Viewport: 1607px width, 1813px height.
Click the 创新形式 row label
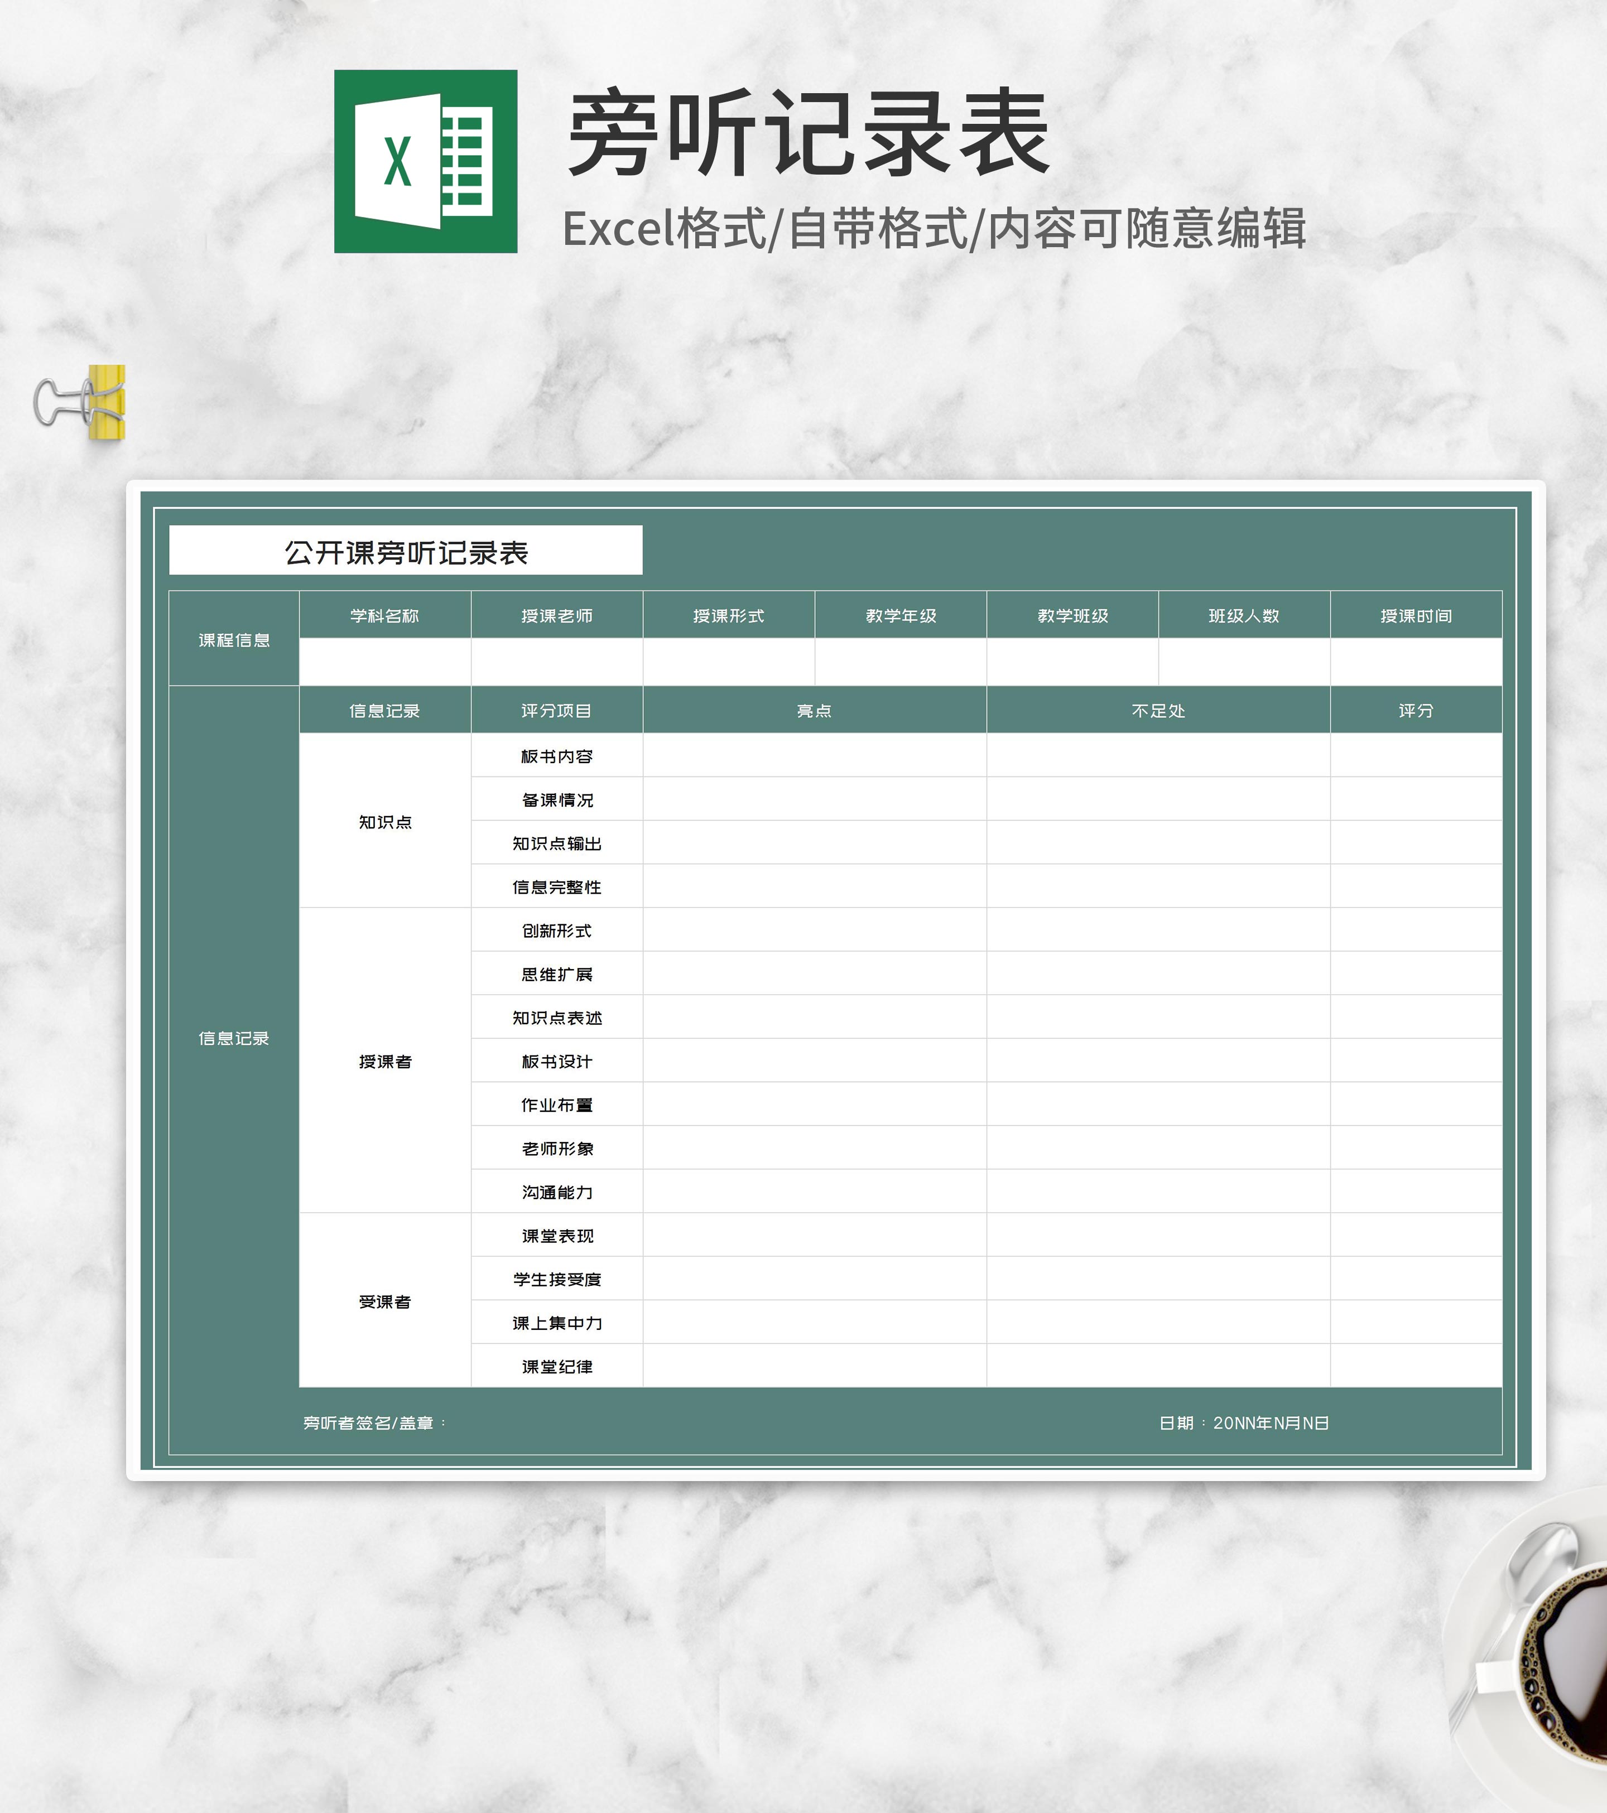556,930
